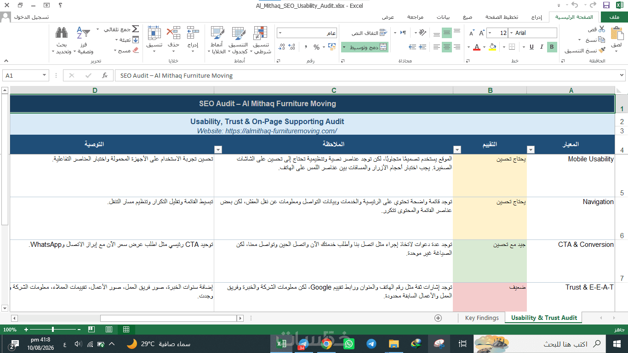Open filter dropdown for الملاحظة column
The height and width of the screenshot is (353, 628).
(x=218, y=149)
